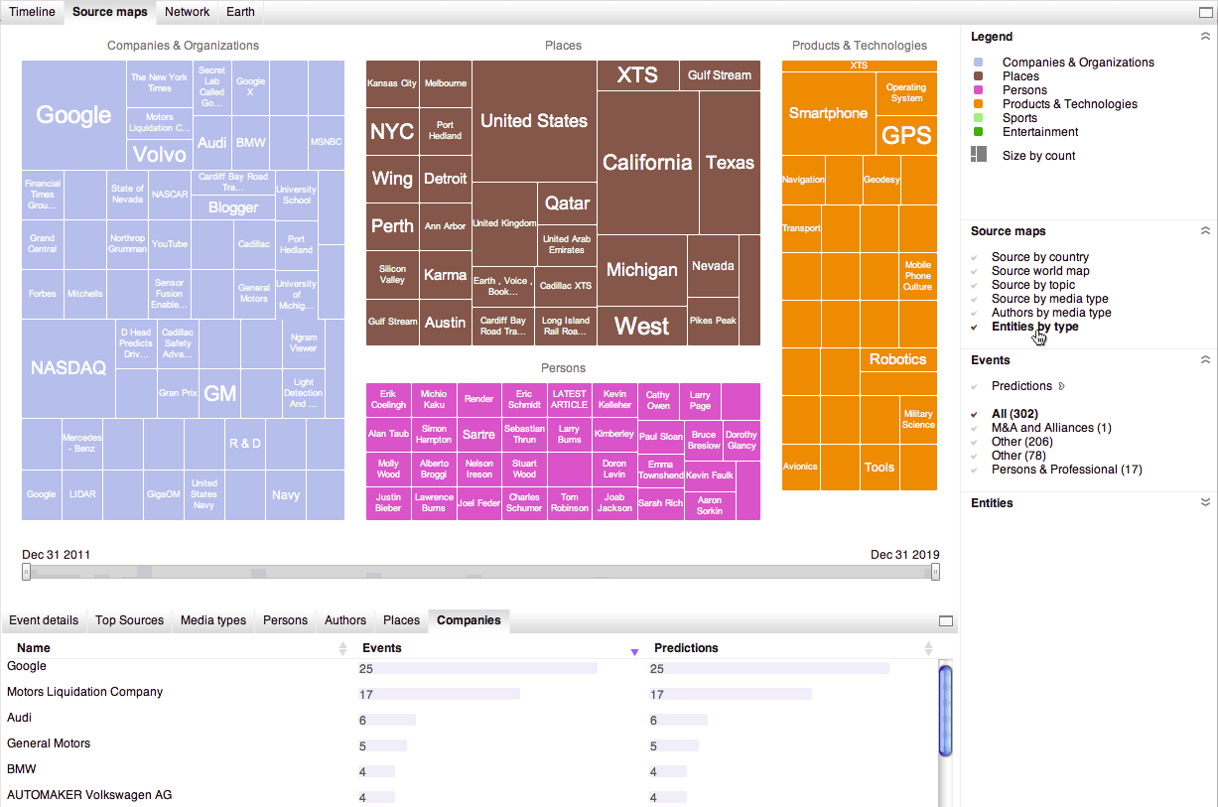Select Source world map

(1039, 271)
